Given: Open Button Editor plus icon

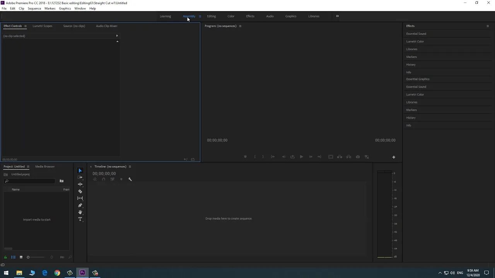Looking at the screenshot, I should click(394, 157).
